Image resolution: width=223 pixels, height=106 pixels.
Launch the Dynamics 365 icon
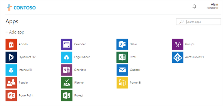(x=11, y=57)
